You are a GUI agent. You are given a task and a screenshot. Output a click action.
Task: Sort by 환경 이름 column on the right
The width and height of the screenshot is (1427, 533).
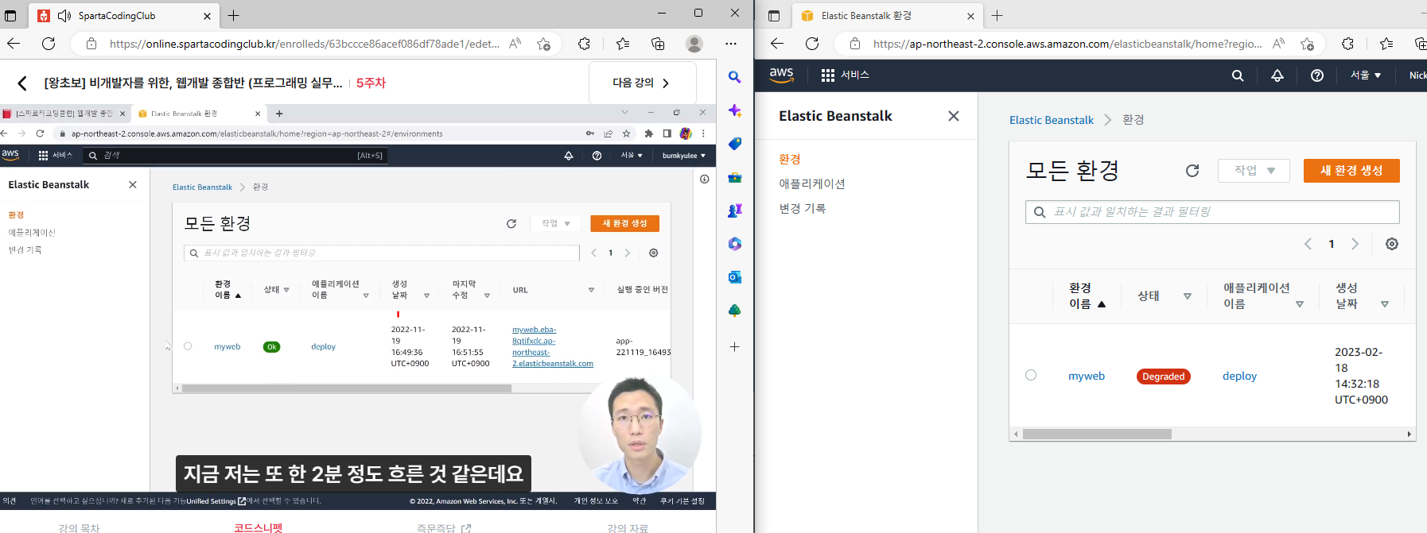pyautogui.click(x=1087, y=295)
